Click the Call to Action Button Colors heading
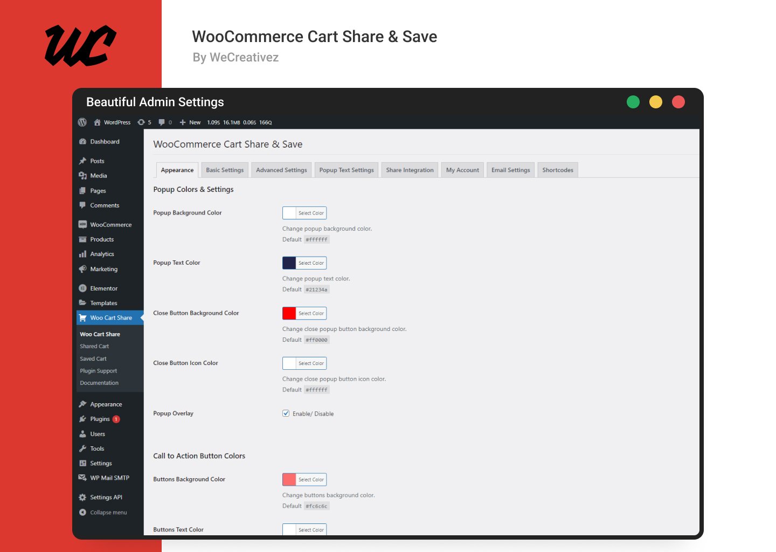776x552 pixels. (x=199, y=456)
